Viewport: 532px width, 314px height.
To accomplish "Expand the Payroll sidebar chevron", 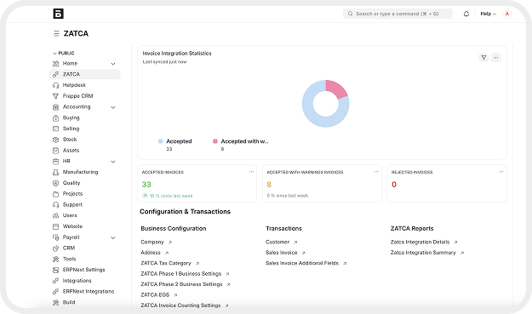I will click(x=113, y=237).
